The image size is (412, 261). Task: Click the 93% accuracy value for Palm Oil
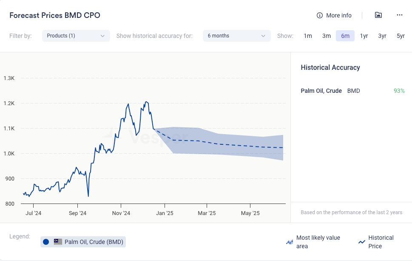tap(399, 91)
